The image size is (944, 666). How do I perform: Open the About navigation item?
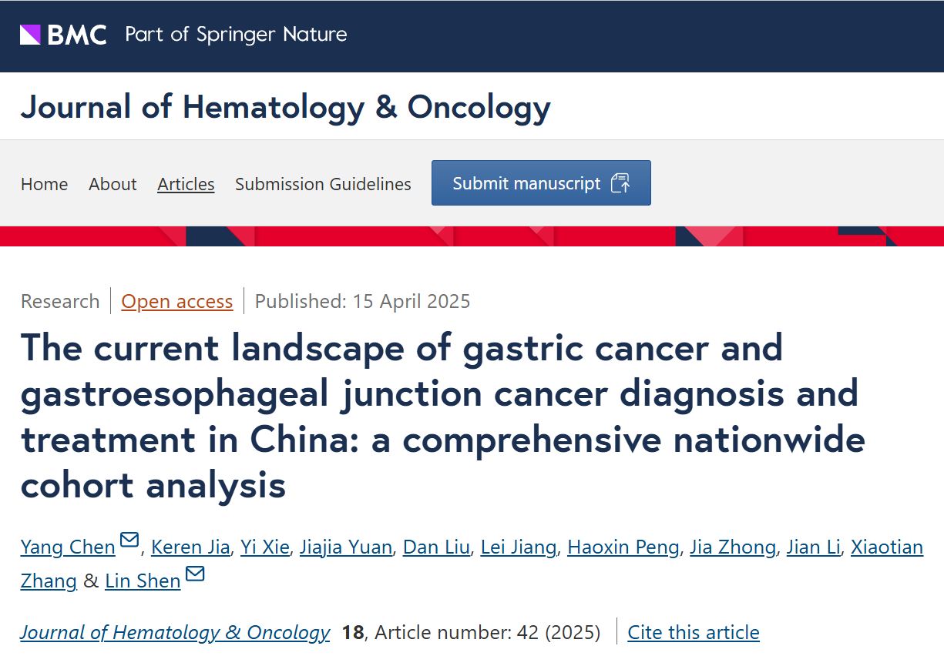[113, 184]
